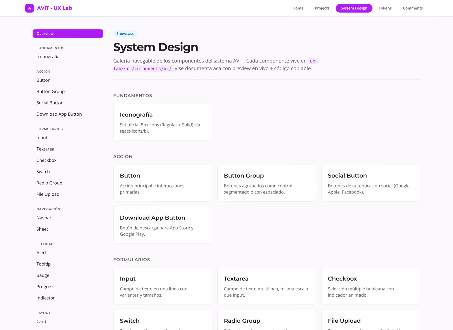453x330 pixels.
Task: Open the Tokens nav item
Action: pos(385,8)
